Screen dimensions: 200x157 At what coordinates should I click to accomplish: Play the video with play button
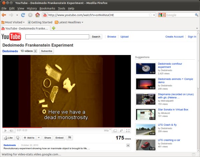(5, 131)
